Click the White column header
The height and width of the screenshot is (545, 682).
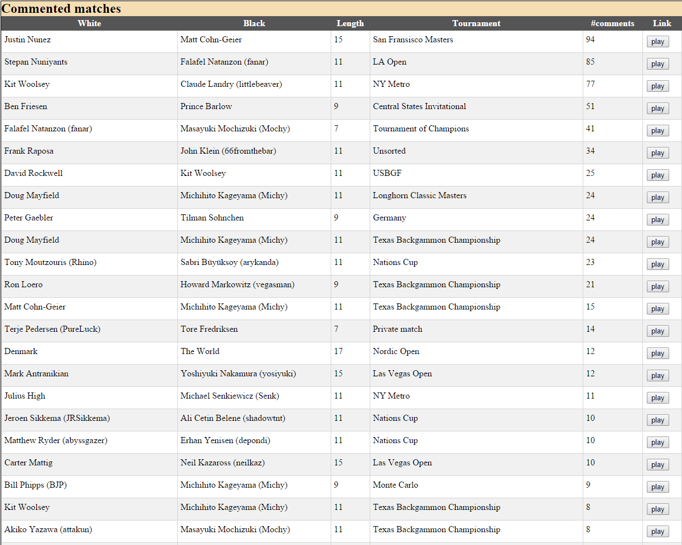click(x=89, y=23)
